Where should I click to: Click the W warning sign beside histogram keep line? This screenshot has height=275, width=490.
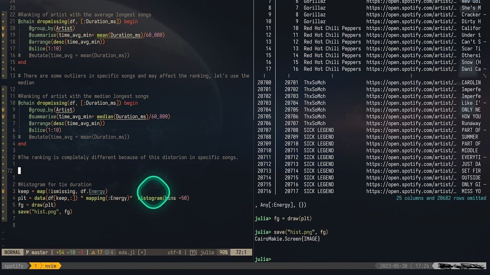3,191
